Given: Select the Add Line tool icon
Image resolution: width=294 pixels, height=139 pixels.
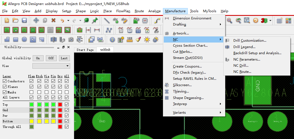Looking at the screenshot, I should pos(107,20).
